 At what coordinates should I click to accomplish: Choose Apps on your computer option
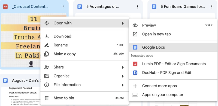(173, 95)
